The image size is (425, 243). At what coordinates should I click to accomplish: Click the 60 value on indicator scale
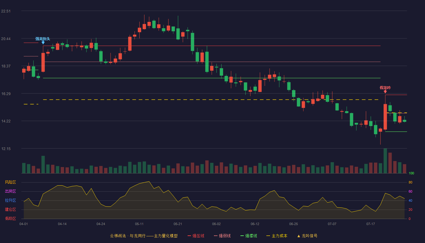[x=410, y=192]
